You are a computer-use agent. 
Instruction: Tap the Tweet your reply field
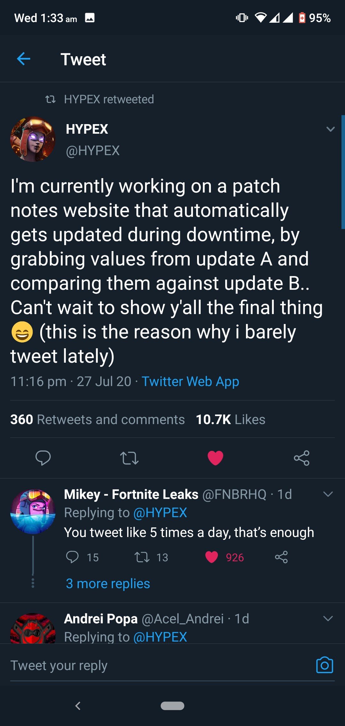[x=128, y=665]
